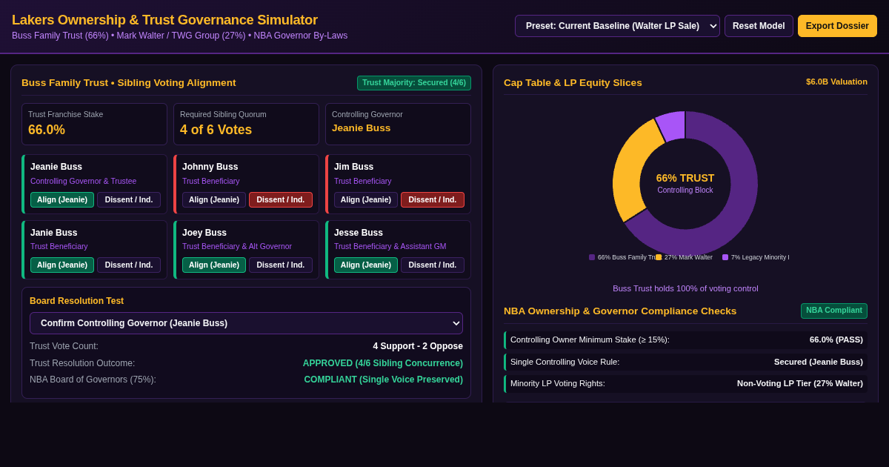Click the Joey Buss Alt Governor role text
The width and height of the screenshot is (889, 467).
point(237,246)
